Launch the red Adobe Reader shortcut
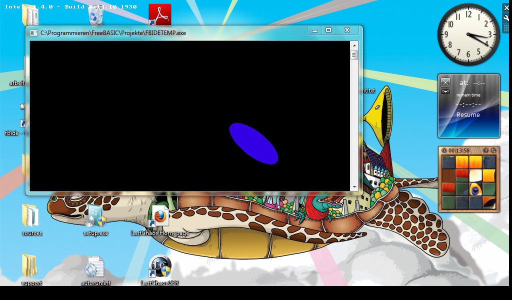This screenshot has width=512, height=300. click(x=159, y=14)
